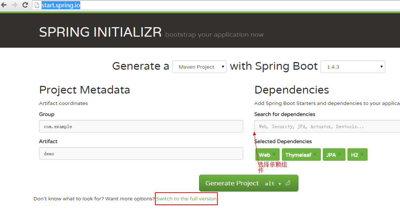400x211 pixels.
Task: Remove the Thymeleaf dependency with its X
Action: [x=315, y=154]
